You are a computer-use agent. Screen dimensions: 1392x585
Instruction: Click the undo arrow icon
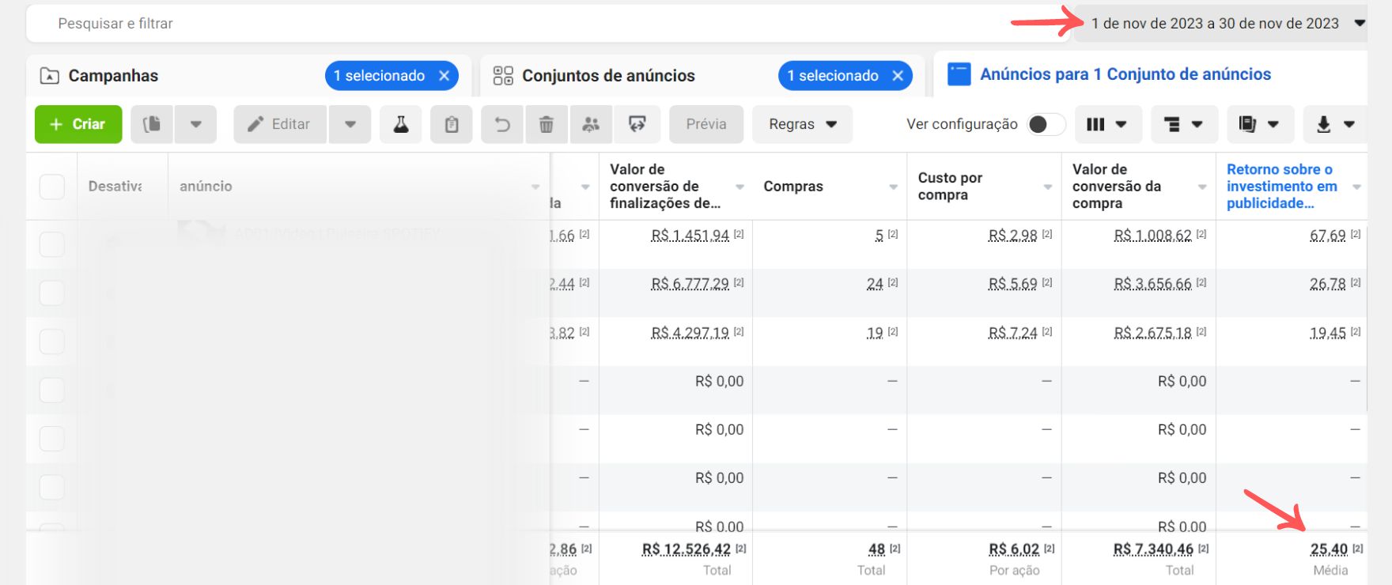coord(502,124)
